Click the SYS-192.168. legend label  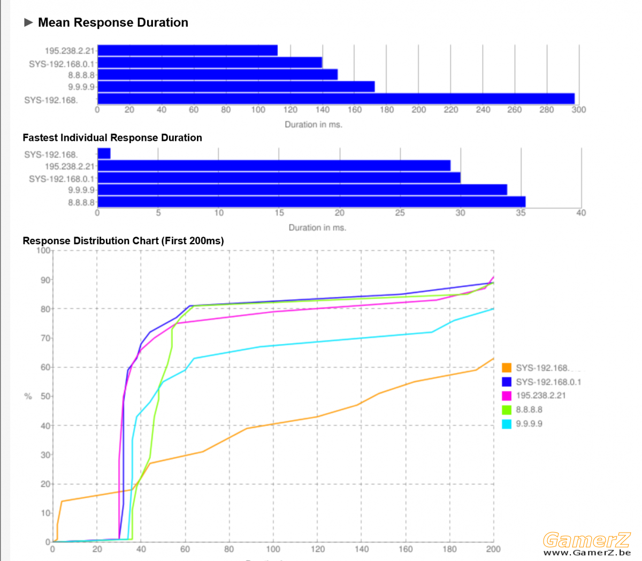coord(542,368)
